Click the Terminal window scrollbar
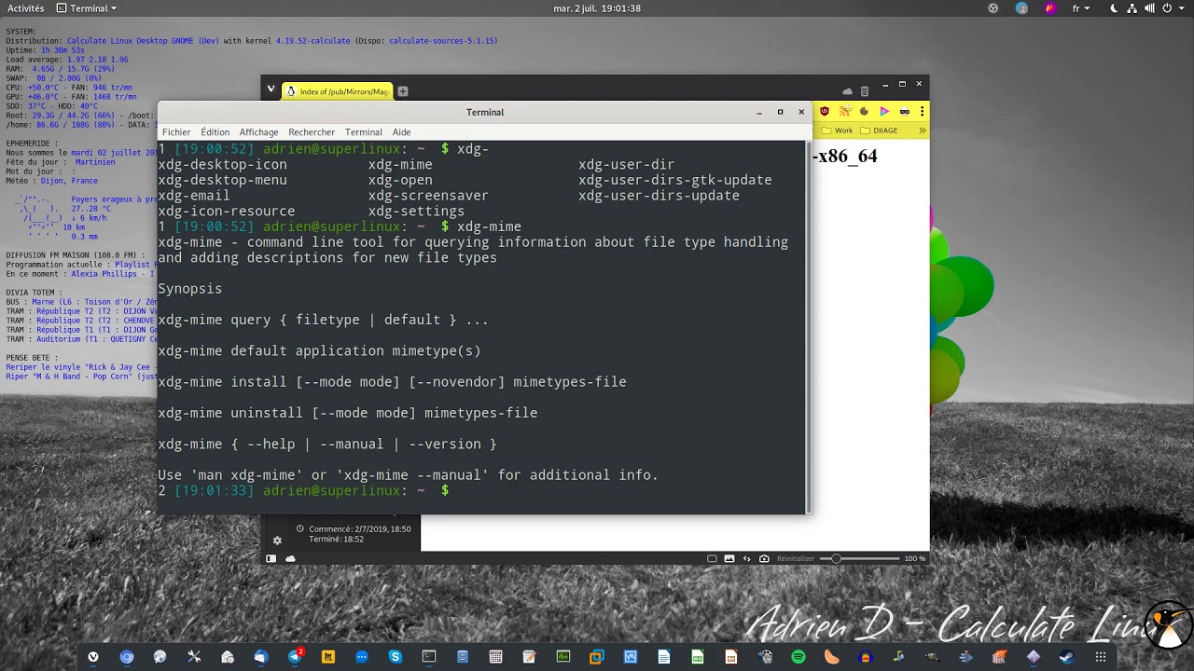Image resolution: width=1194 pixels, height=671 pixels. pyautogui.click(x=808, y=326)
